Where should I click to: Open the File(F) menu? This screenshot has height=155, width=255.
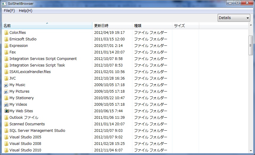point(9,11)
